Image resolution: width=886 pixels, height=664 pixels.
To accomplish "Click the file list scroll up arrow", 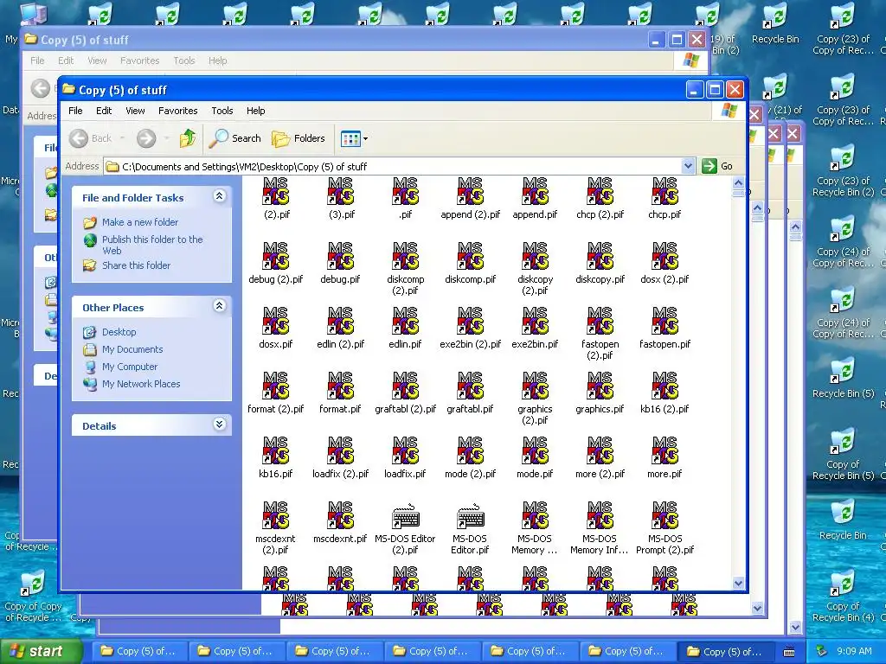I will point(738,183).
